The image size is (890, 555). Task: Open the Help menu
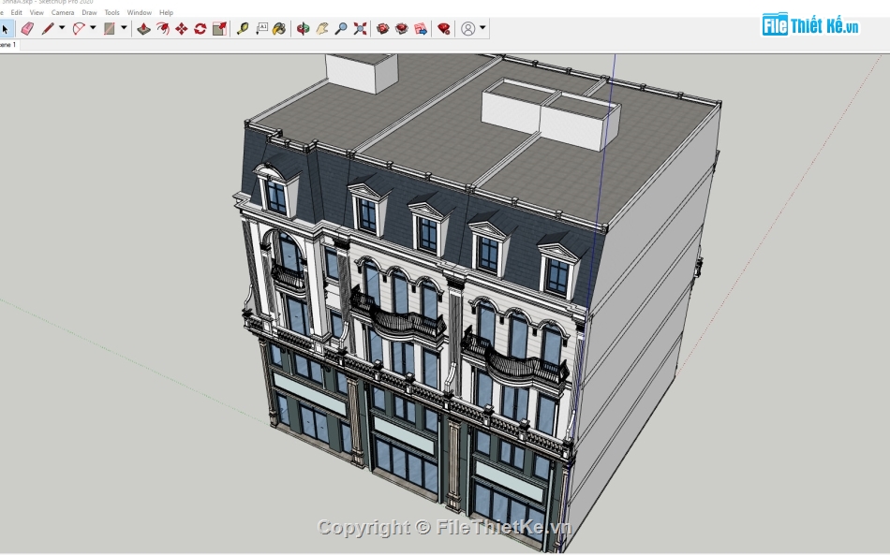click(166, 12)
